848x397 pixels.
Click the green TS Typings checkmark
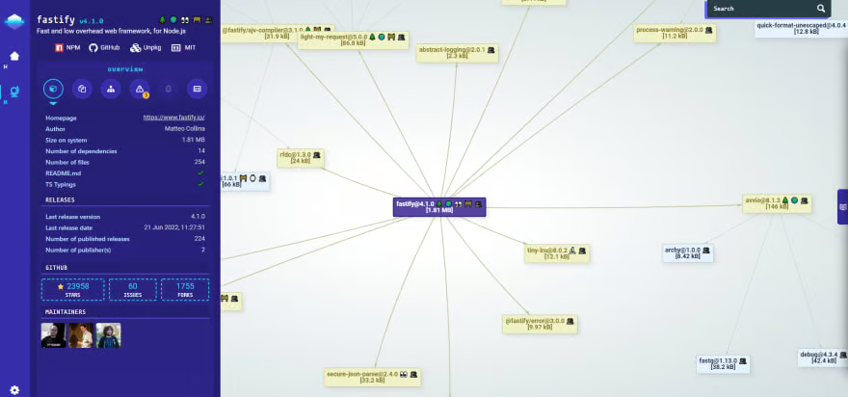(x=200, y=184)
